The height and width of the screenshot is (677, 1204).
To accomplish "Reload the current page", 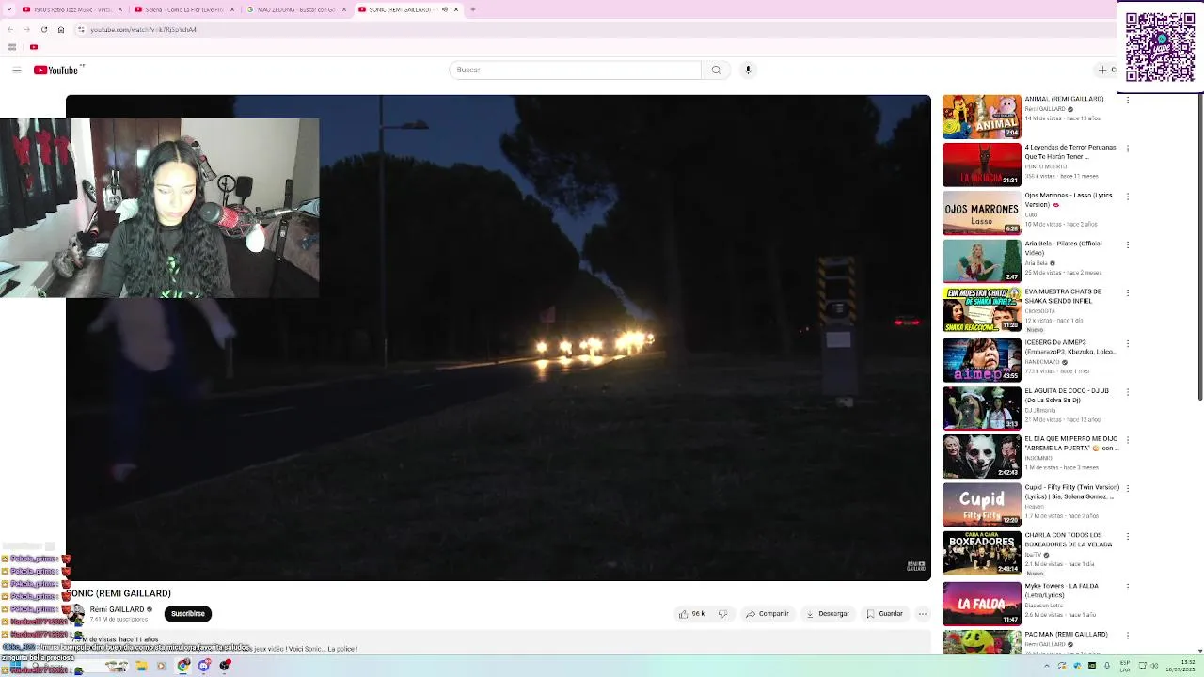I will click(43, 29).
